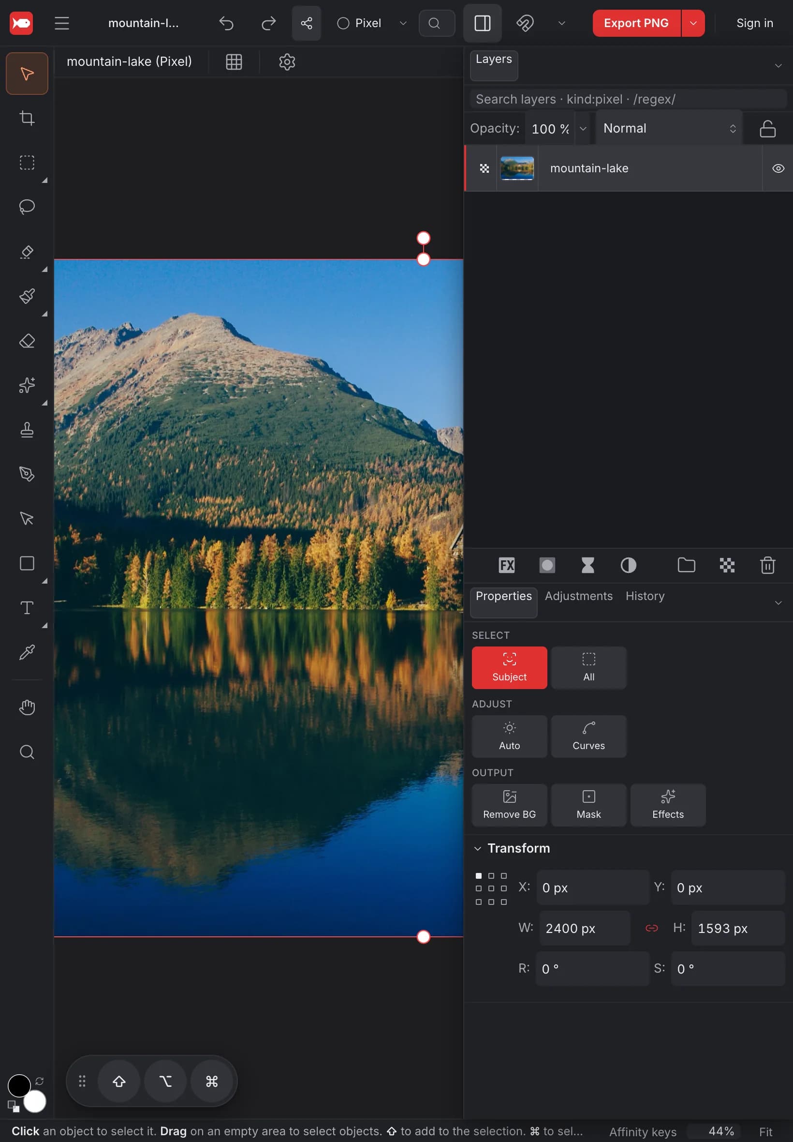Toggle the Shift modifier key button
Viewport: 793px width, 1142px height.
tap(119, 1082)
